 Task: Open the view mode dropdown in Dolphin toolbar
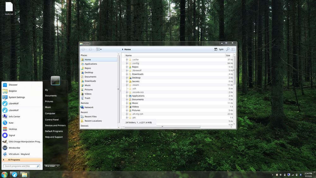click(x=99, y=49)
